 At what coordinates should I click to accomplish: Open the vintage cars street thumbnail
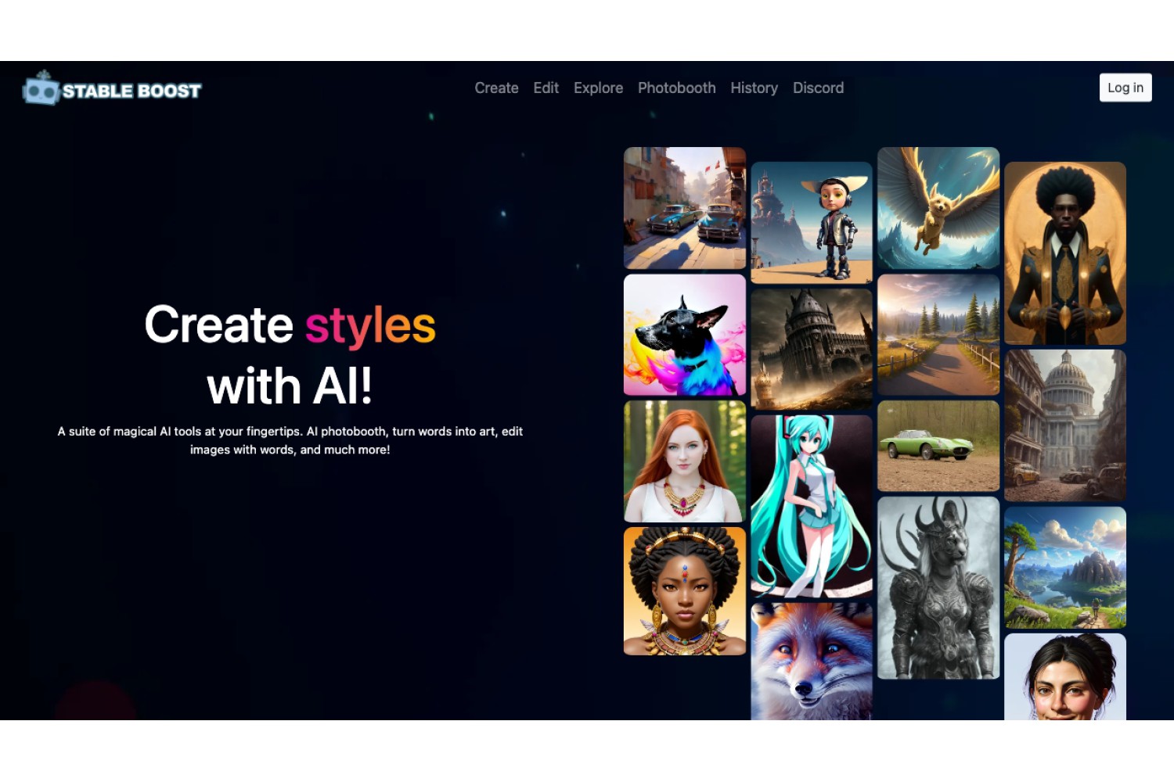685,208
